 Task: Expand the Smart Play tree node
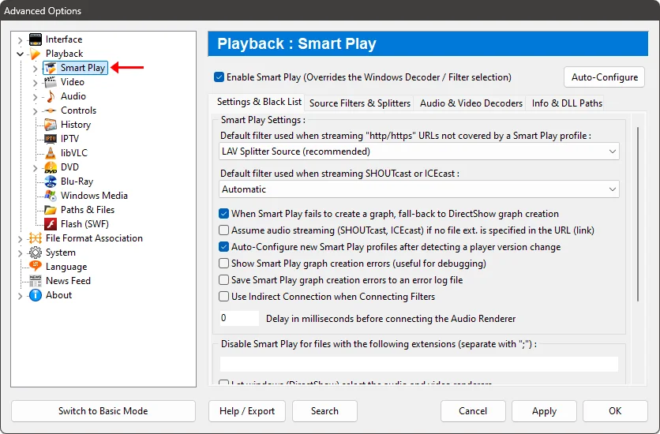coord(35,69)
